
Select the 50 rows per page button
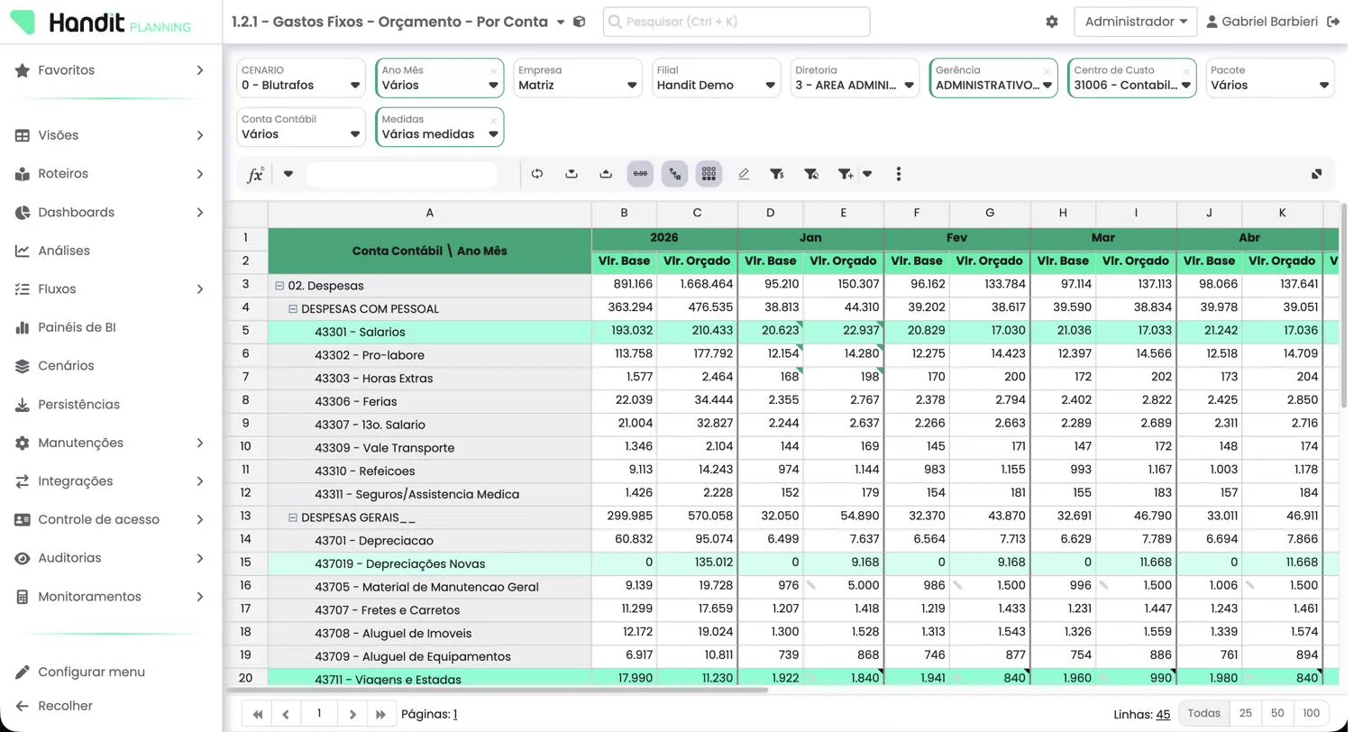point(1277,714)
